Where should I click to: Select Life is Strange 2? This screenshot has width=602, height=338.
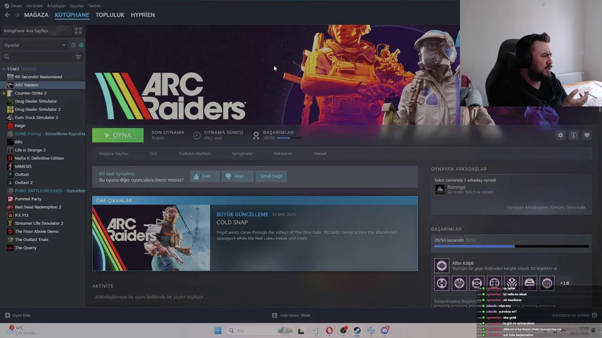point(30,150)
